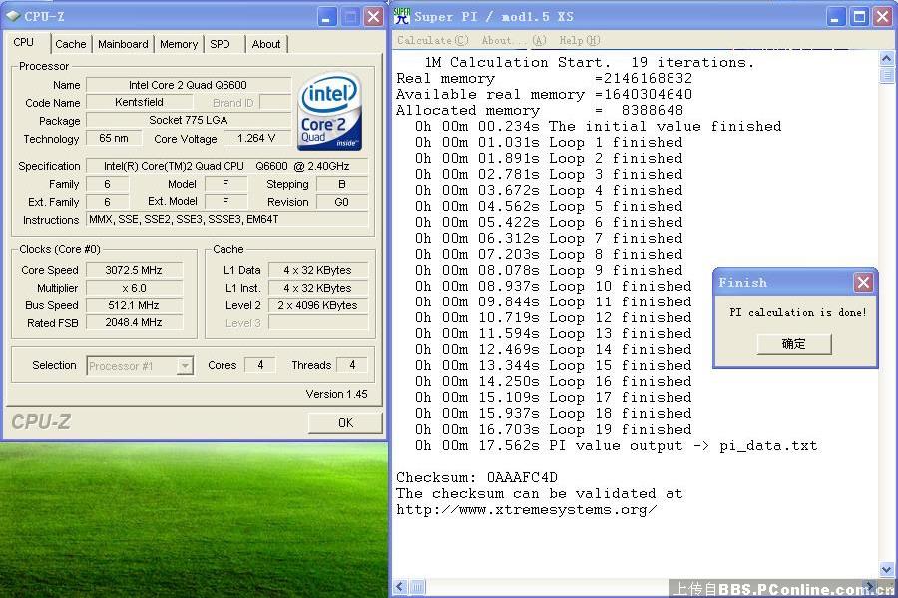
Task: Minimize the Super PI window
Action: [835, 17]
